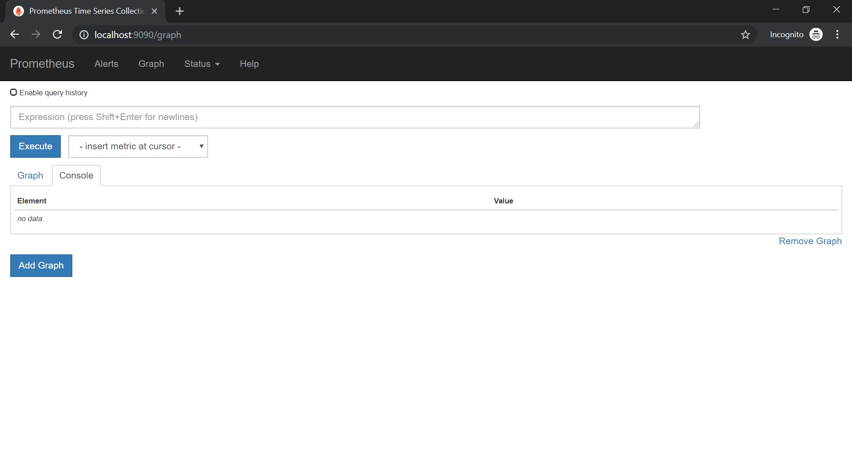Open a new browser tab
852x452 pixels.
[x=180, y=11]
